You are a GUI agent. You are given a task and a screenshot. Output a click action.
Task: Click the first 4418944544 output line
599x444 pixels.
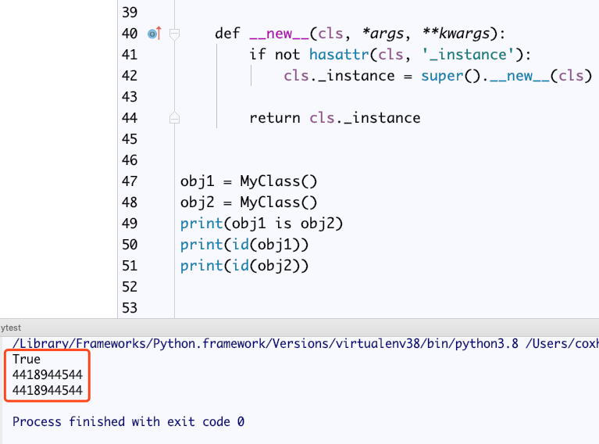(47, 375)
